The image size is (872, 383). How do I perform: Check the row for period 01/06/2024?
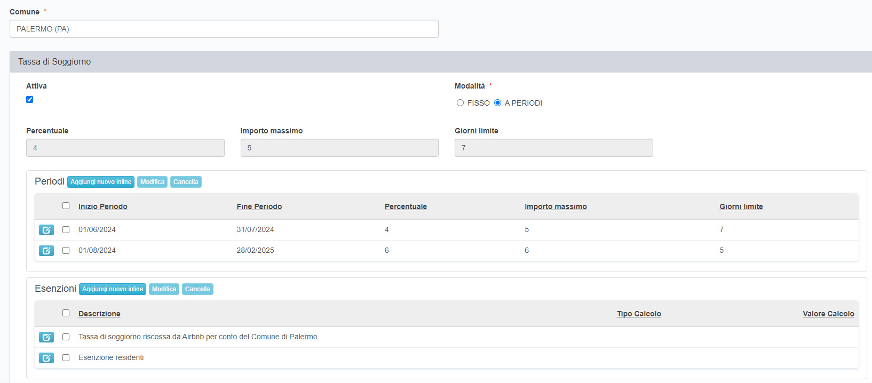[x=66, y=230]
